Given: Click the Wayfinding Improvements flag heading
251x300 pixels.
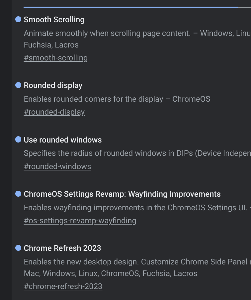Looking at the screenshot, I should (122, 194).
